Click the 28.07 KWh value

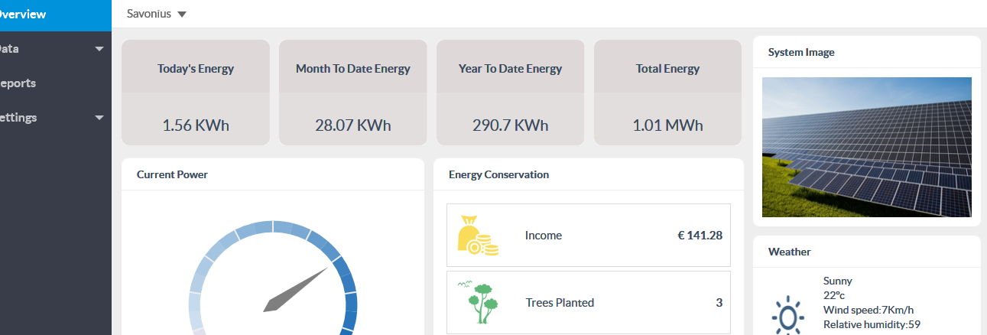click(x=353, y=125)
